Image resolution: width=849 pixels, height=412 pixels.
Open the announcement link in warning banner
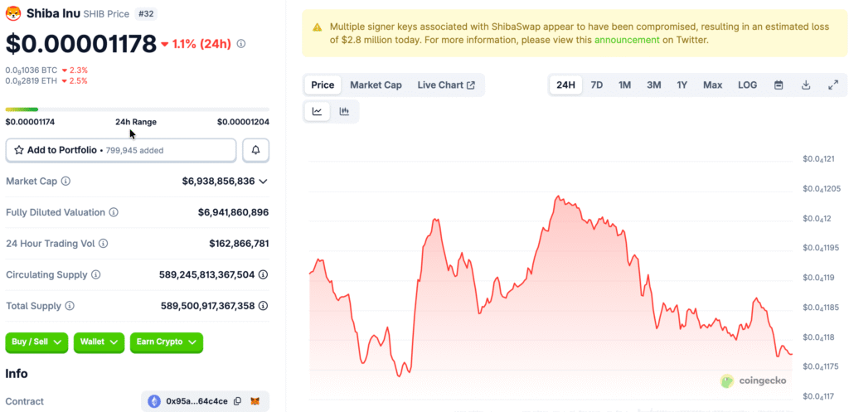coord(627,40)
